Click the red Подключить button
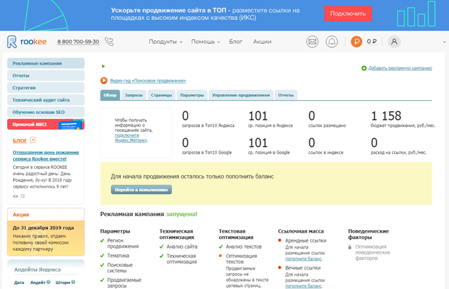 pos(348,13)
